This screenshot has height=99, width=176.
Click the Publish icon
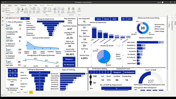(x=79, y=9)
